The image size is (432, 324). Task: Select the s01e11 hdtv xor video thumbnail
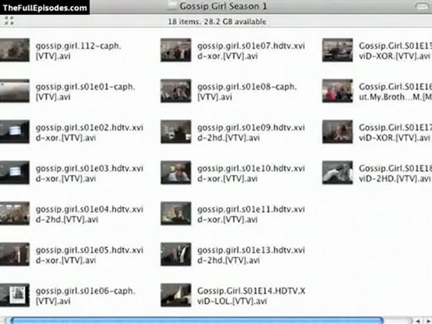tap(176, 213)
